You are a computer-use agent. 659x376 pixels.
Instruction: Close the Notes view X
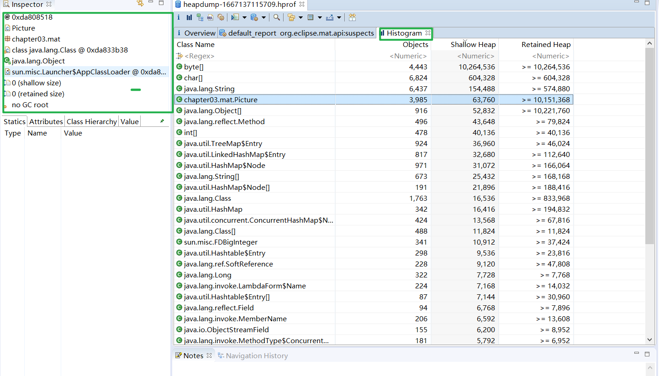(x=209, y=355)
